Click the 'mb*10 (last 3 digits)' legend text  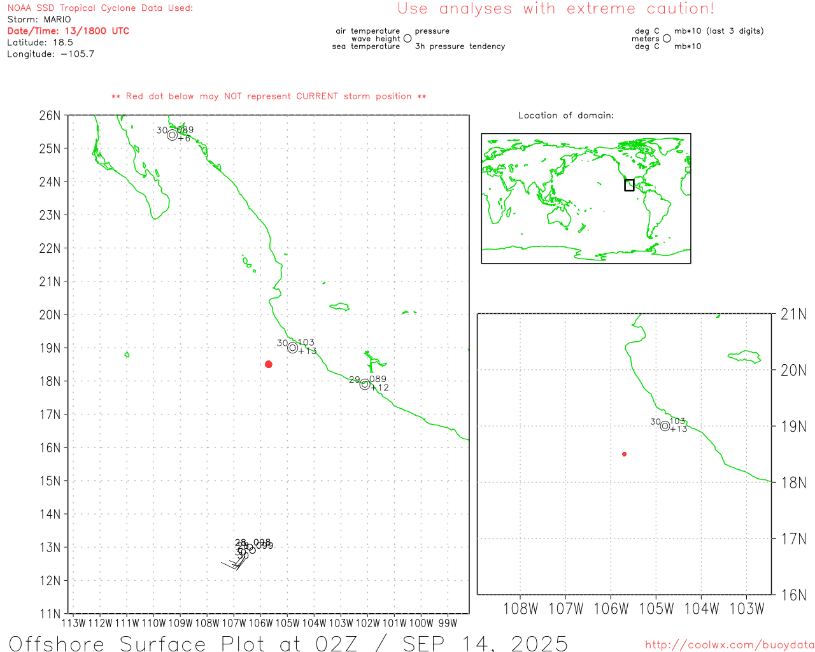(719, 31)
